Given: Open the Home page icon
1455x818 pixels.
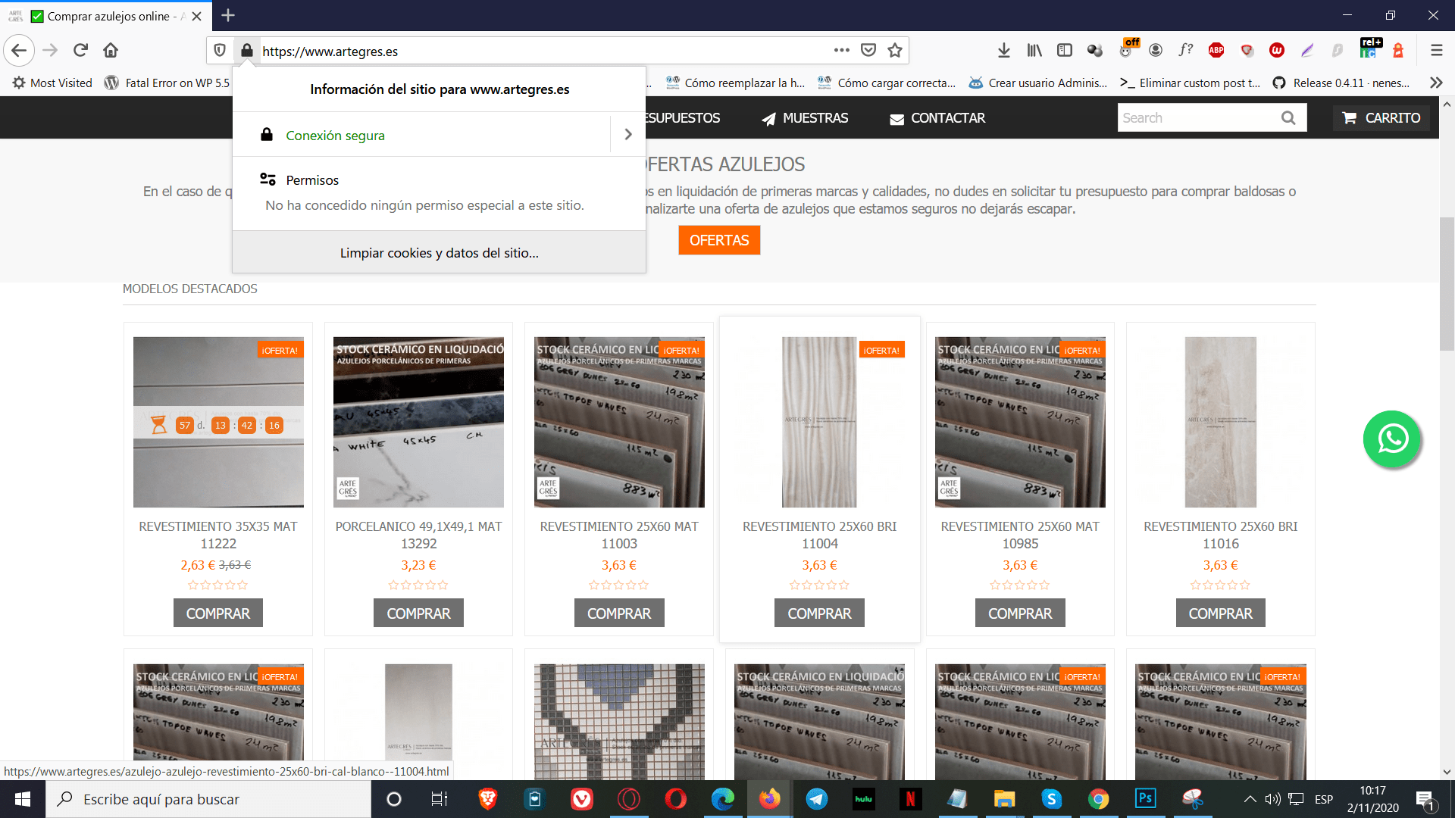Looking at the screenshot, I should pos(111,51).
